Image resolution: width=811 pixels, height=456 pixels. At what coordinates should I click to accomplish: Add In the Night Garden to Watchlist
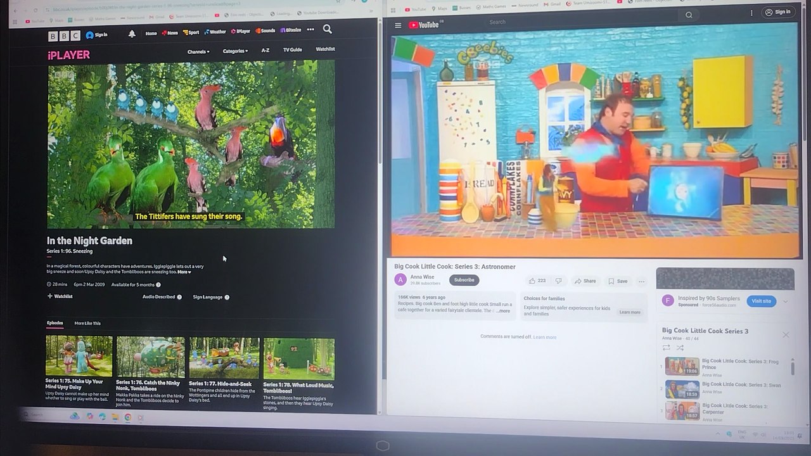pyautogui.click(x=60, y=296)
